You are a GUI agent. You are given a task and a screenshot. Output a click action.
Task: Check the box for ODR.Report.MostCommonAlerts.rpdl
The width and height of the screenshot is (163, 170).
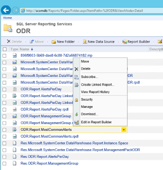point(4,137)
